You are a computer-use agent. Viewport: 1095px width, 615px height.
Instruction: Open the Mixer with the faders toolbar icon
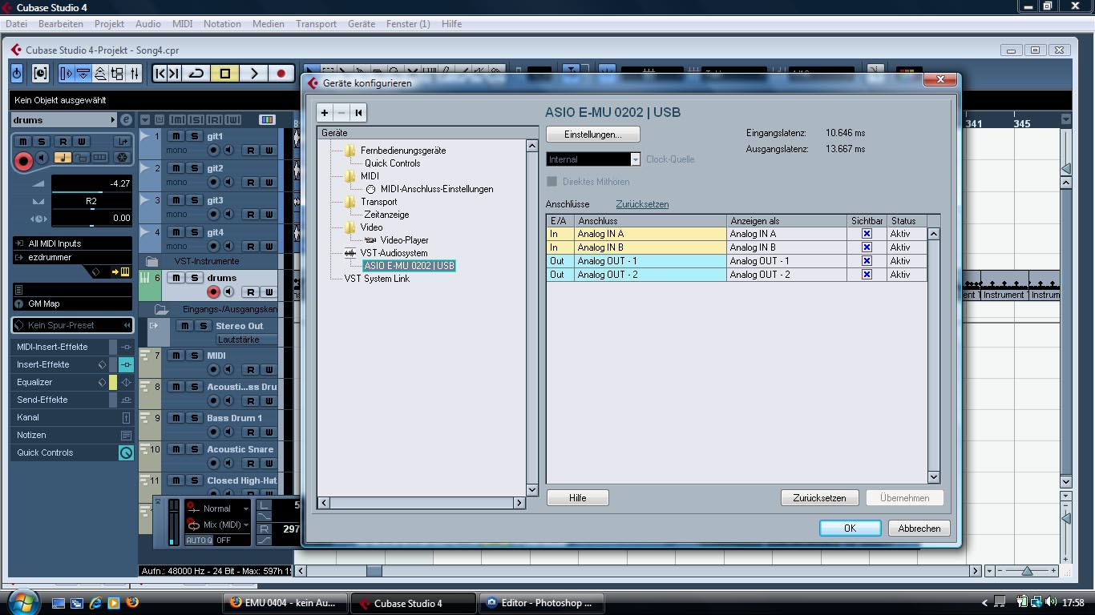click(x=134, y=74)
